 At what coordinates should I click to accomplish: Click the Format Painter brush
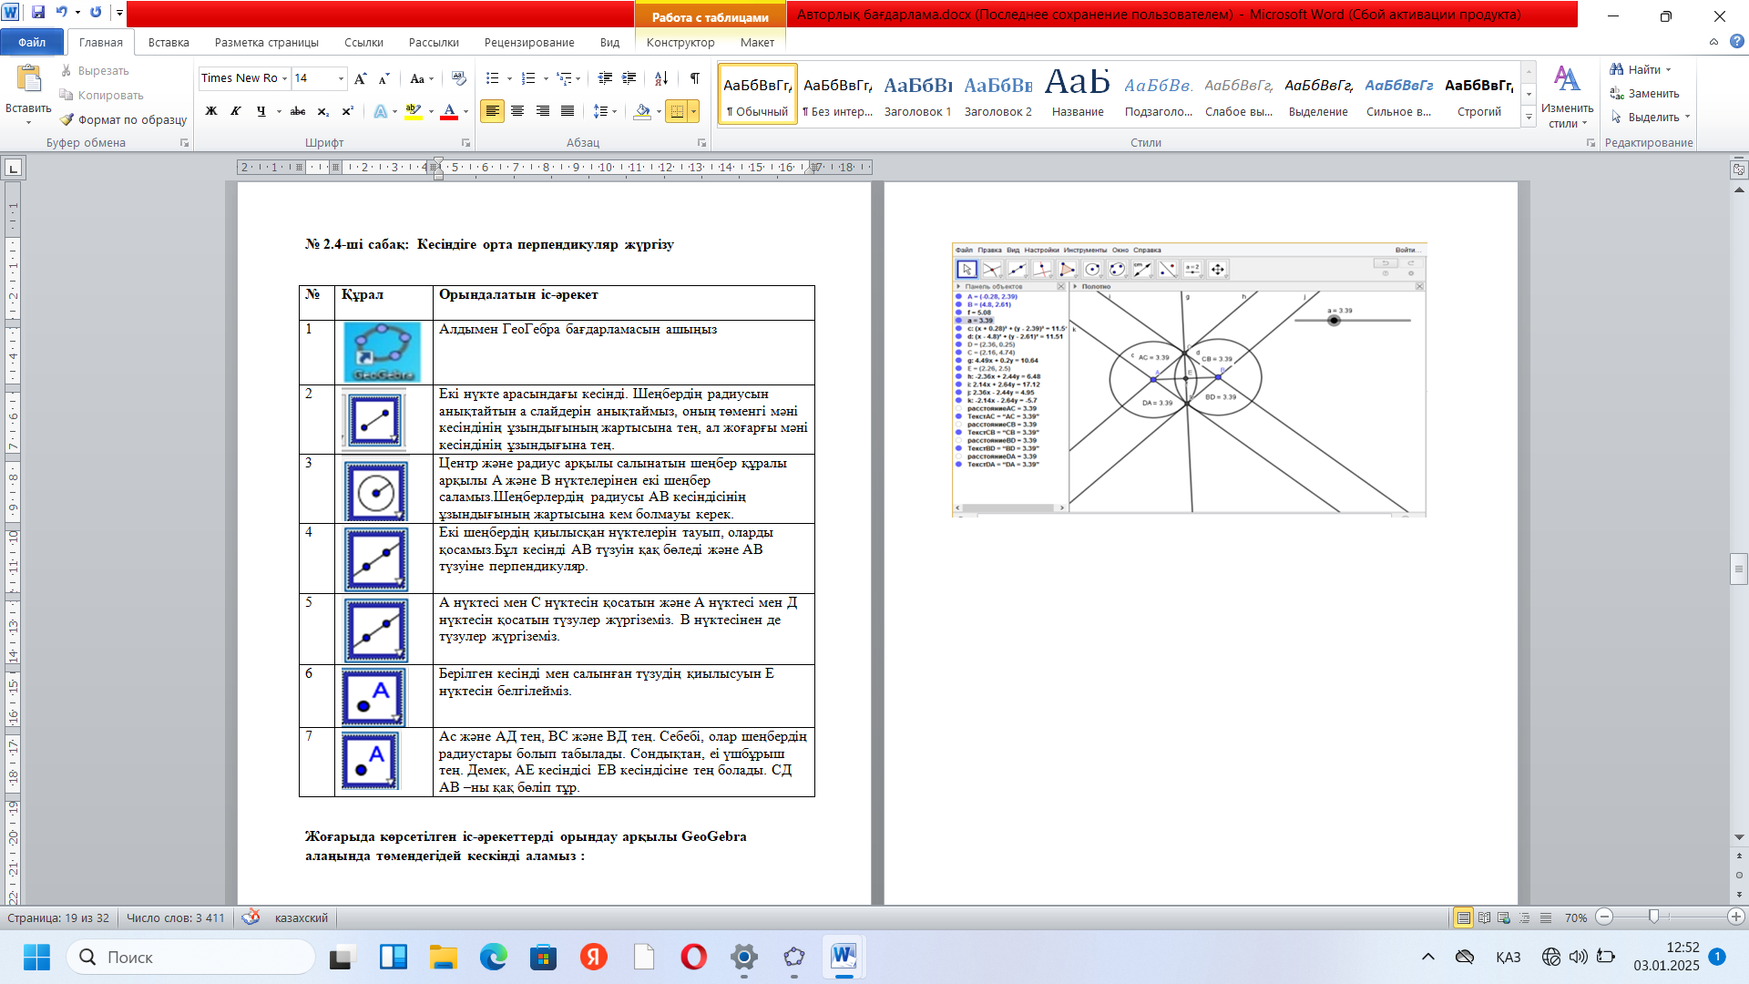[x=123, y=119]
